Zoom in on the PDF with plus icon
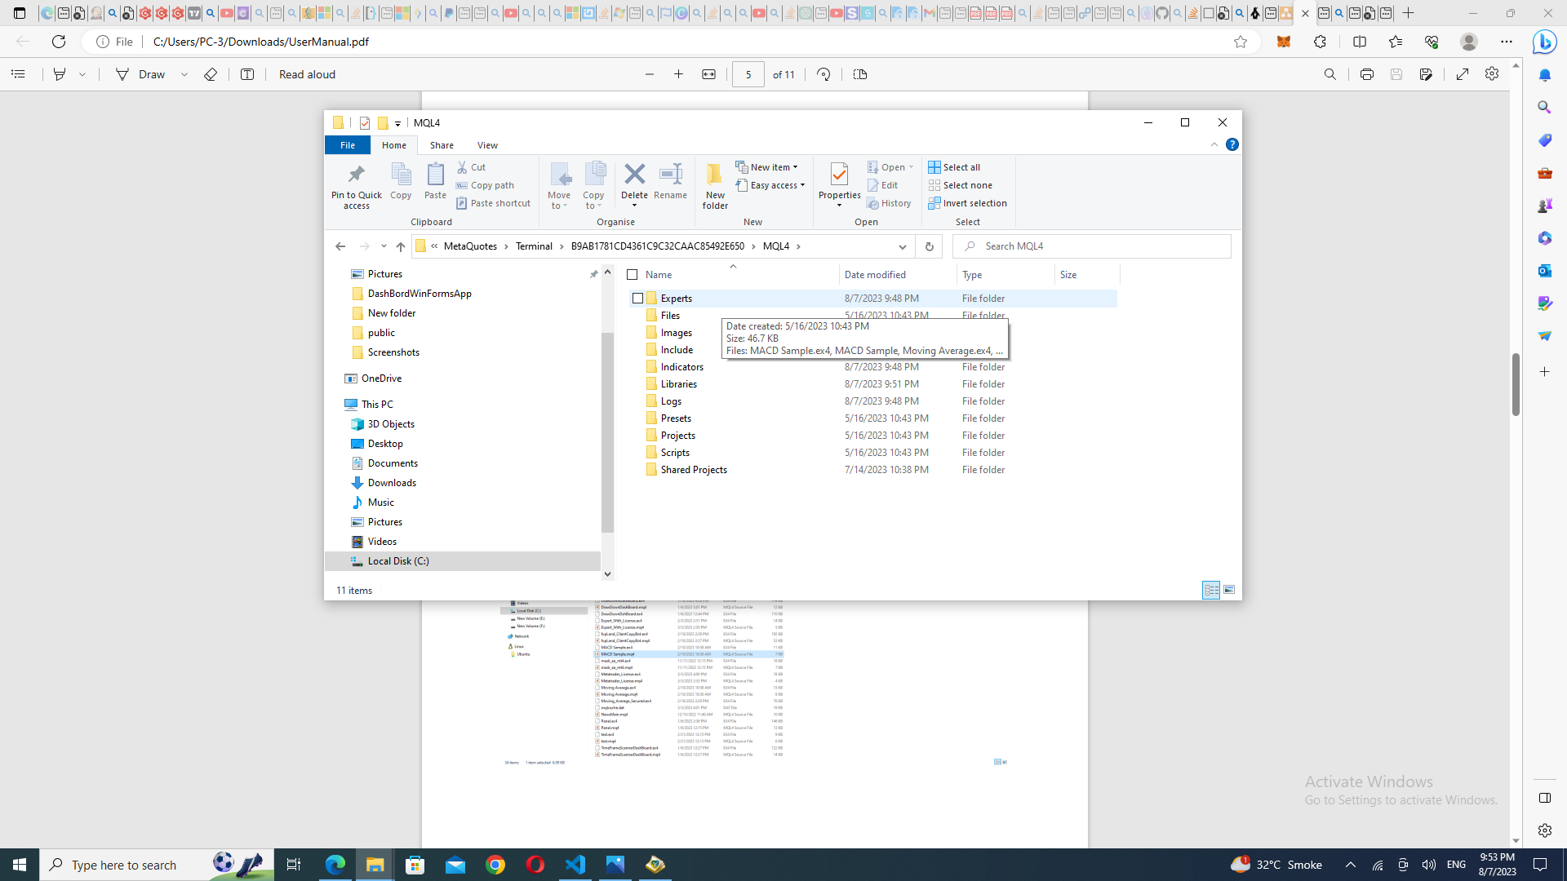The width and height of the screenshot is (1567, 881). [x=678, y=74]
